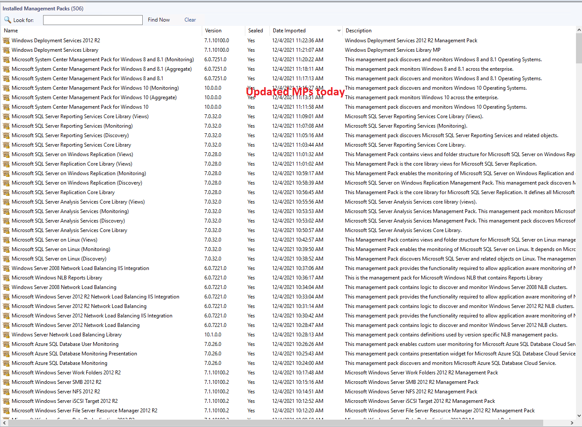Click icon for SQL Server Reporting Services Core Library (Views)
Viewport: 582px width, 427px height.
coord(6,116)
